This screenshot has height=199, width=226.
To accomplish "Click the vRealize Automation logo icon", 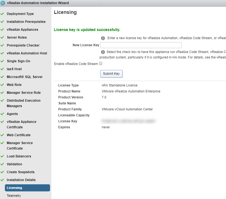I will pyautogui.click(x=3, y=3).
